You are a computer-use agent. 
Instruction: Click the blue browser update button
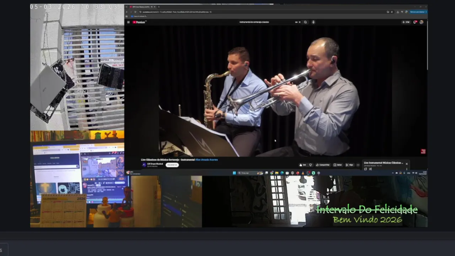pos(418,12)
